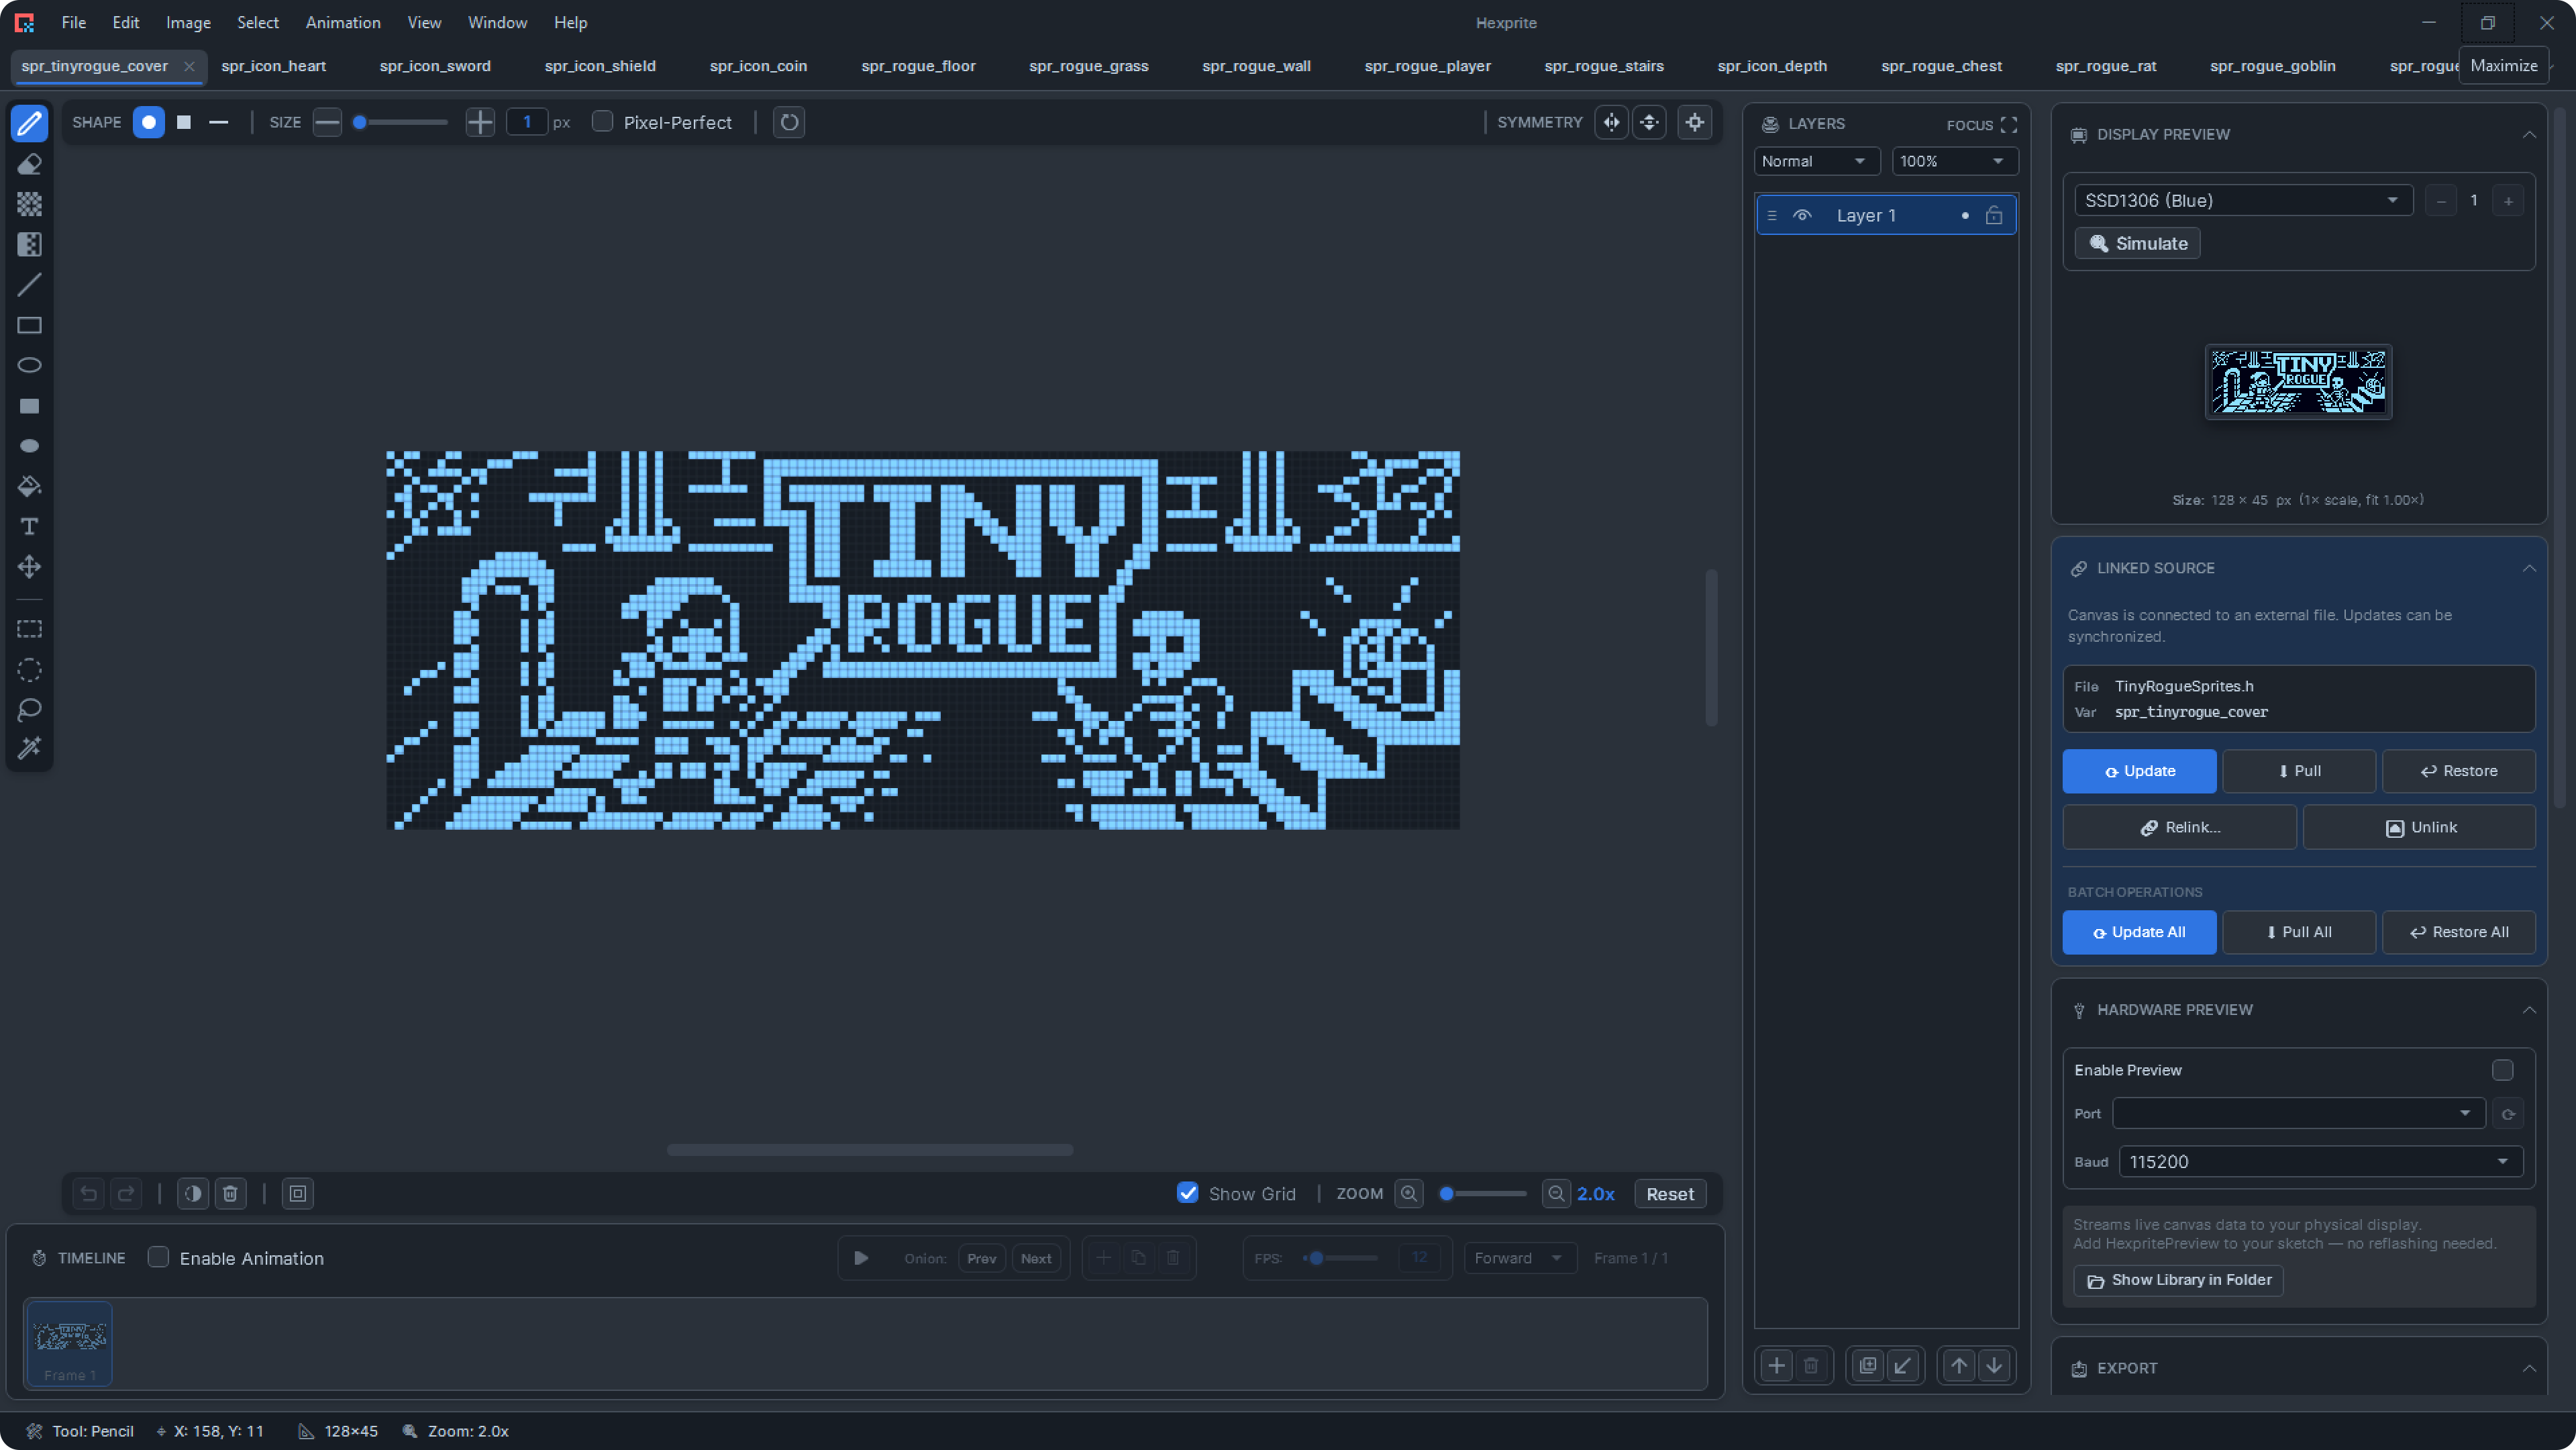
Task: Enable the Pixel-Perfect checkbox
Action: pyautogui.click(x=602, y=122)
